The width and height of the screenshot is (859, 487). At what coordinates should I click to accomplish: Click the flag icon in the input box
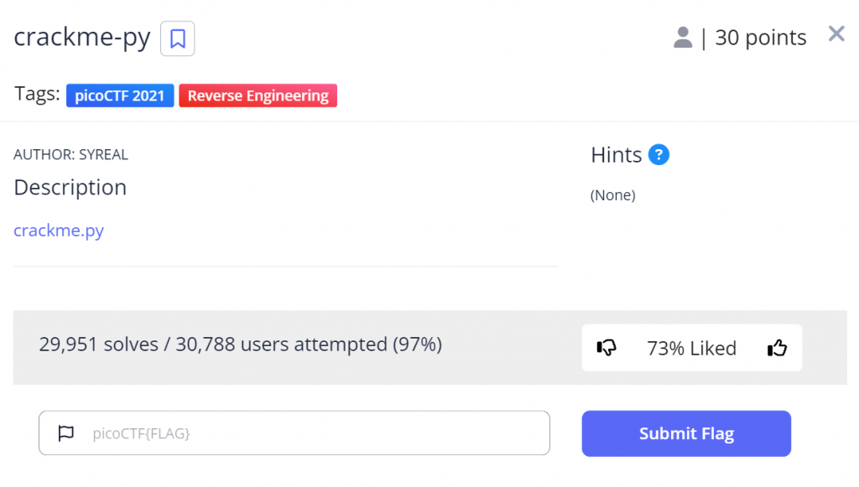(65, 433)
